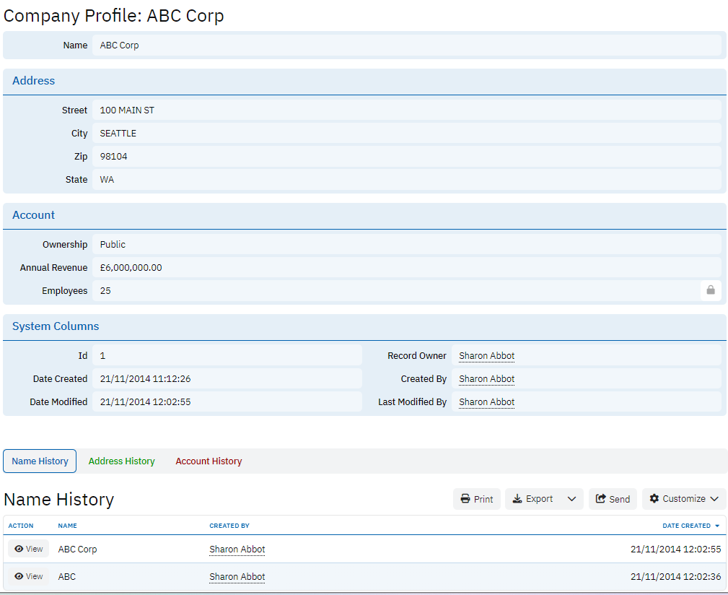Click the Send share button

coord(613,499)
